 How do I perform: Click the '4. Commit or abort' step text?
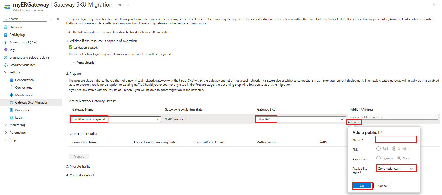tap(80, 175)
